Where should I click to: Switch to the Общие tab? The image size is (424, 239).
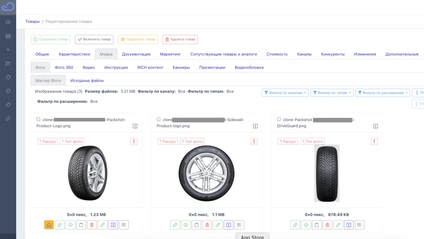click(x=42, y=54)
